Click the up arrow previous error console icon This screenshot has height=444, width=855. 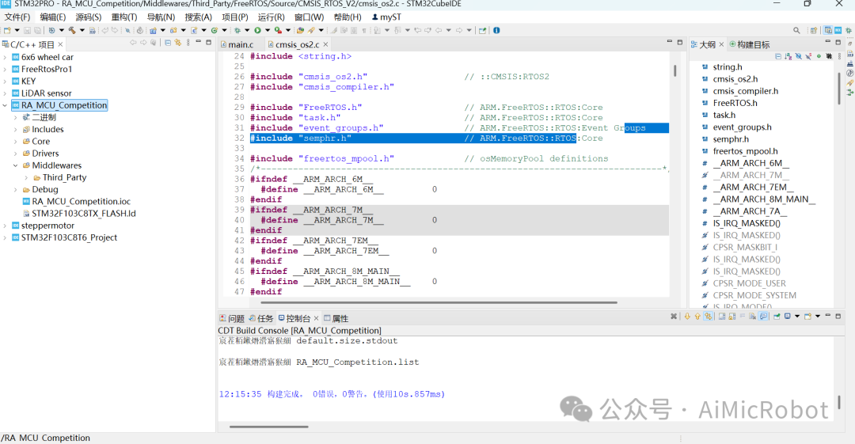(x=697, y=317)
